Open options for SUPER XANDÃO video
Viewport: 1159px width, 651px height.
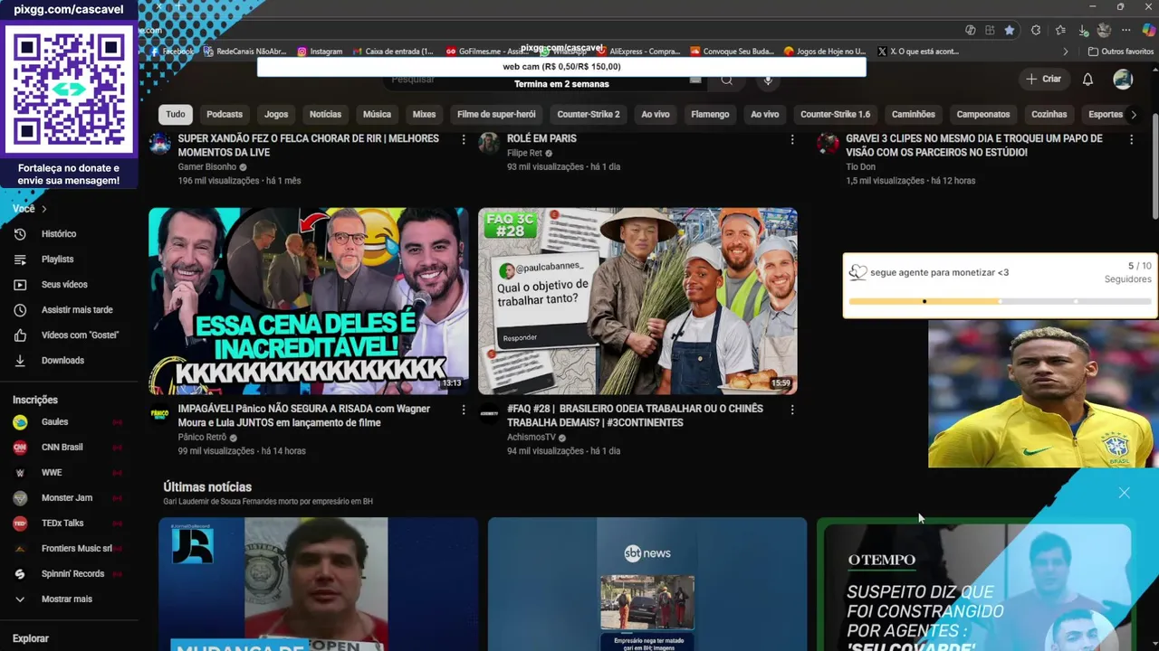click(464, 139)
